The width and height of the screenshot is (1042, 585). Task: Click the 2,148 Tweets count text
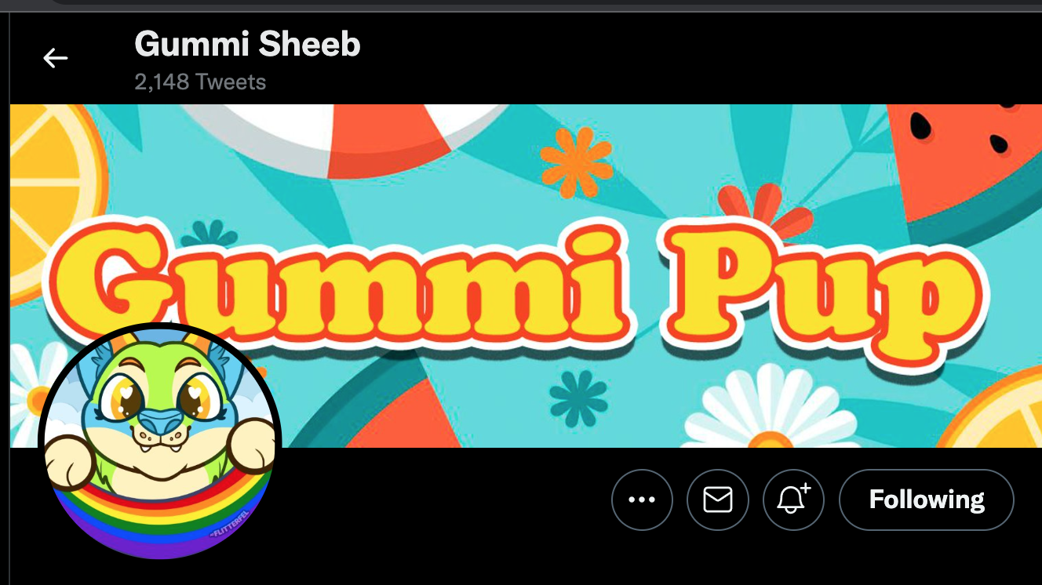coord(200,82)
